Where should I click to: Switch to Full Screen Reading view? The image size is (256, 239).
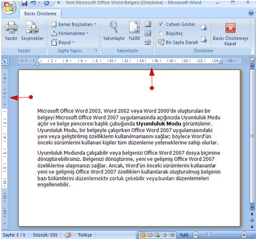point(150,235)
